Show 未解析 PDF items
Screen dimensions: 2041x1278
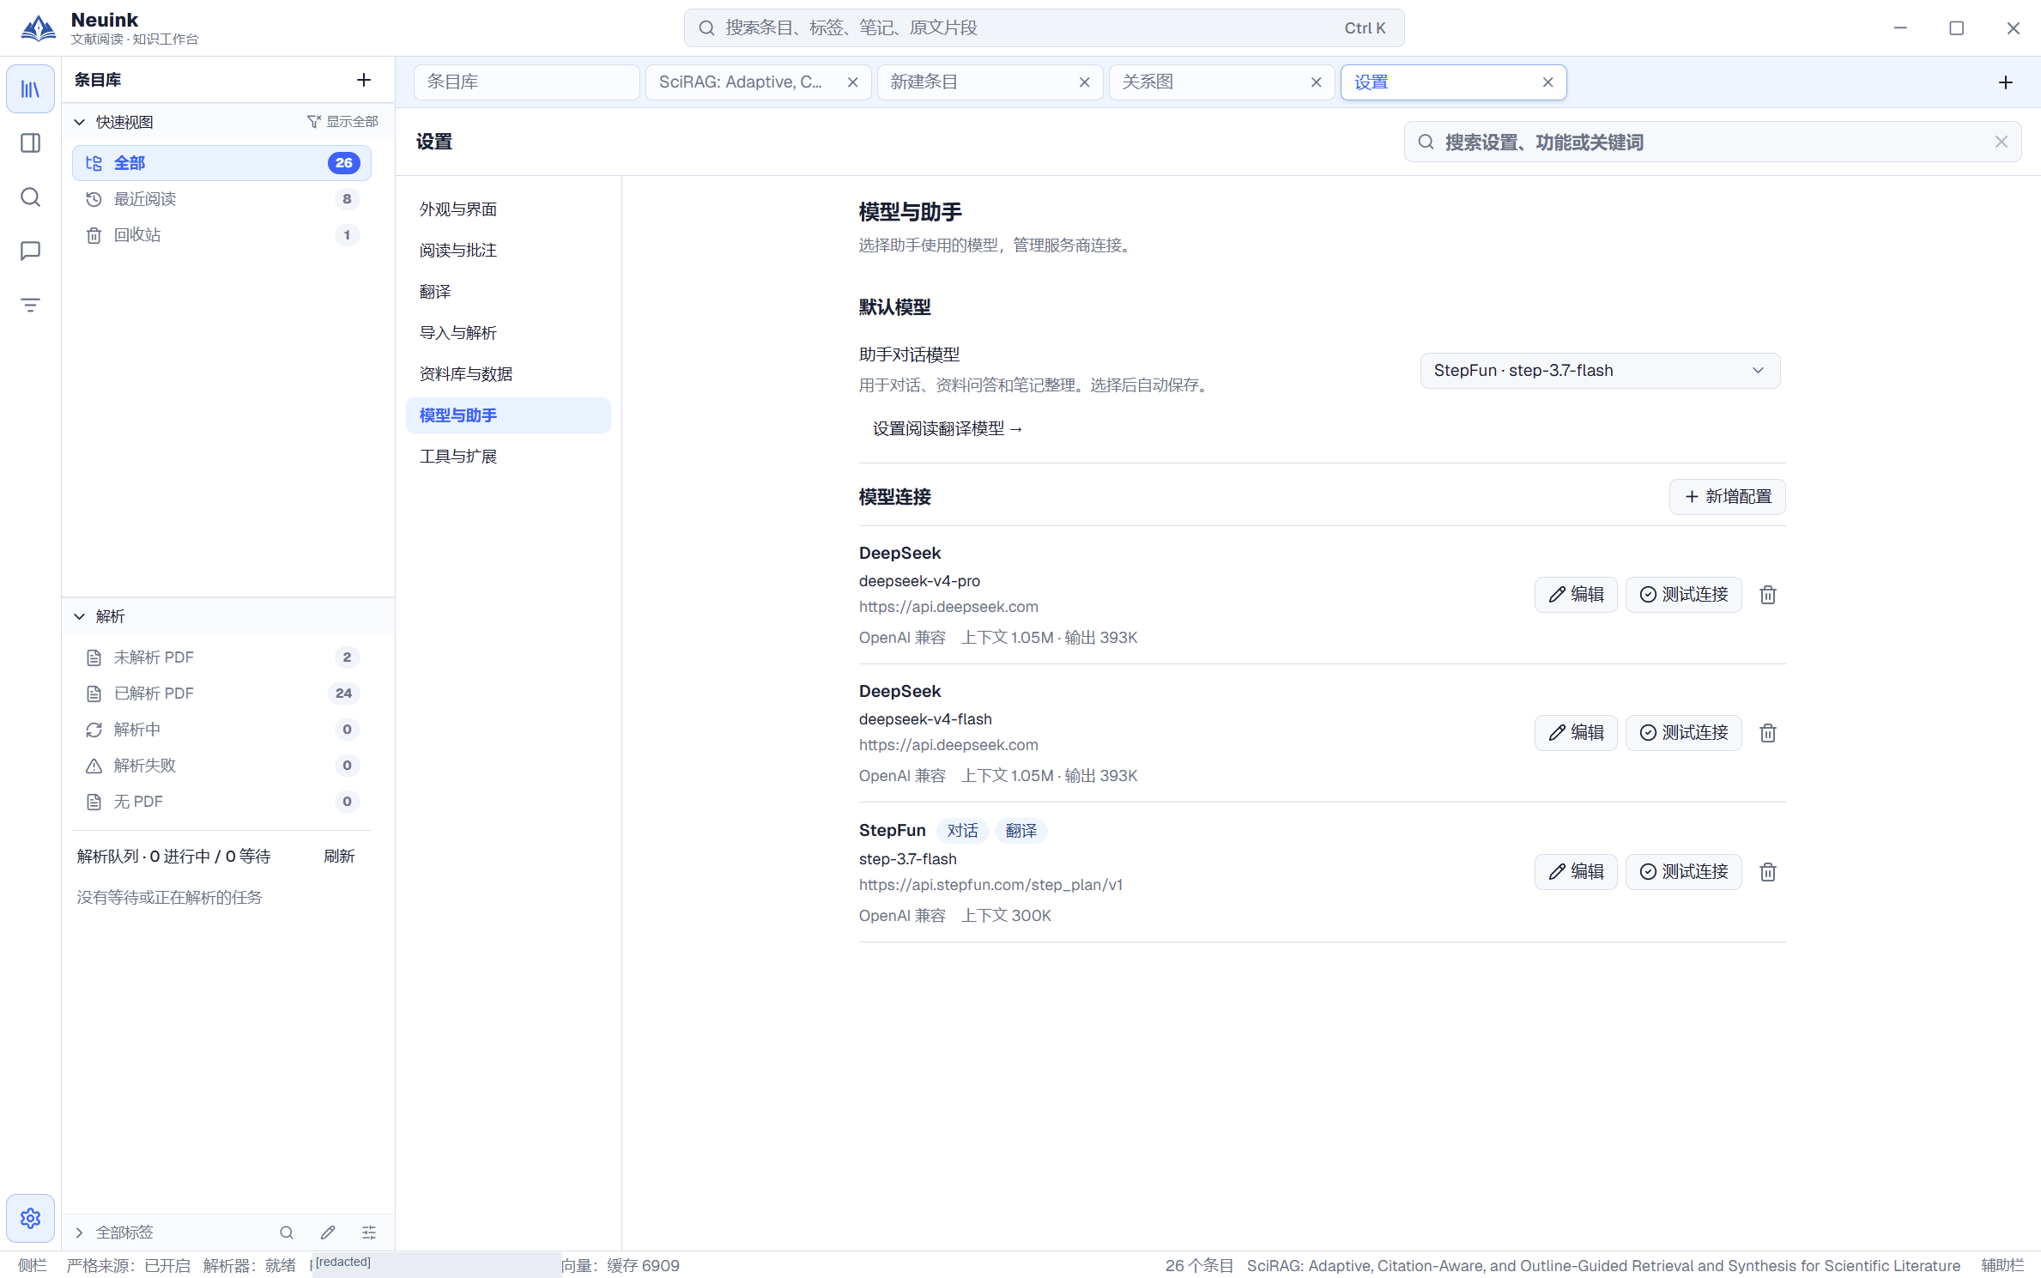tap(221, 657)
